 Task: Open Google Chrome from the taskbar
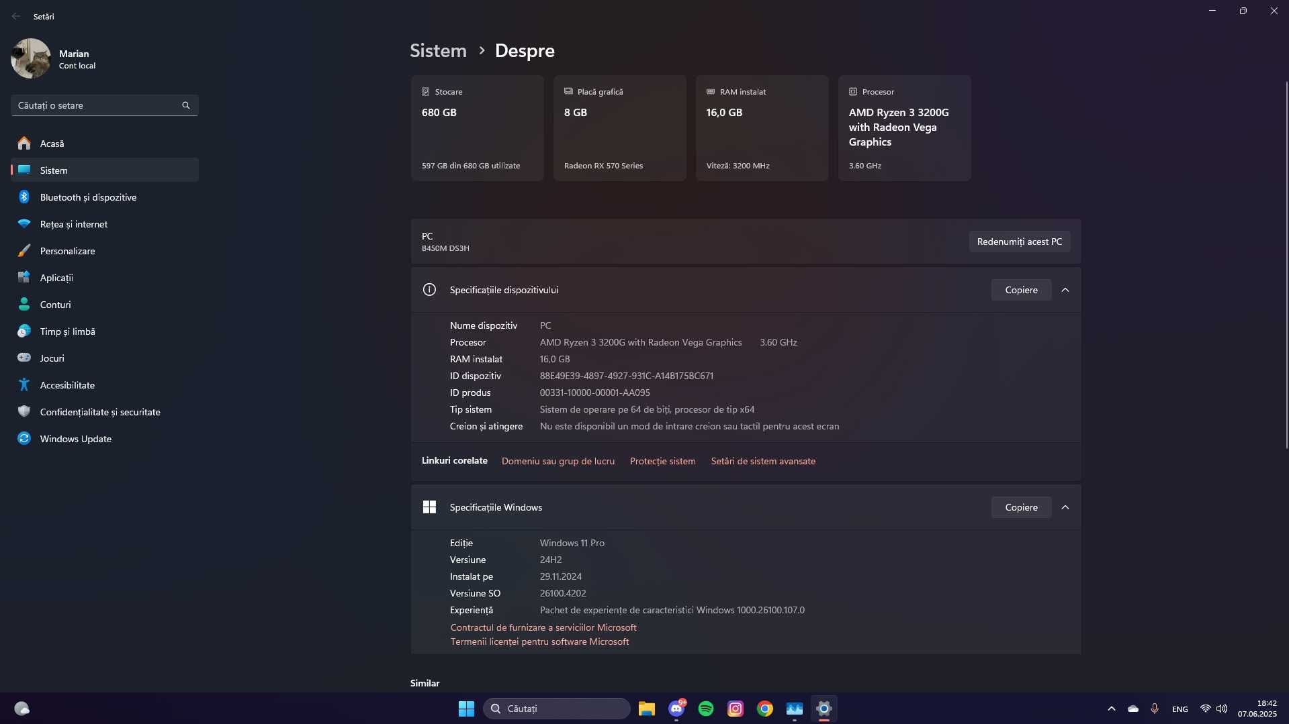pyautogui.click(x=765, y=709)
